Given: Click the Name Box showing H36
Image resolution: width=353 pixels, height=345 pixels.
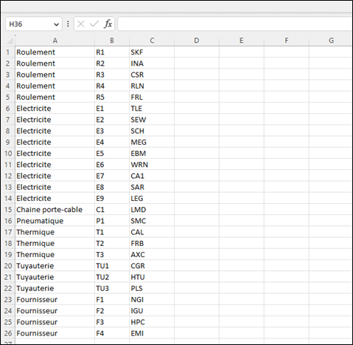Looking at the screenshot, I should click(x=34, y=24).
